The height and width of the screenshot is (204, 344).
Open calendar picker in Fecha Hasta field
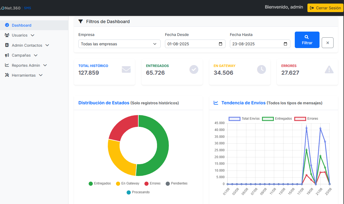click(285, 44)
